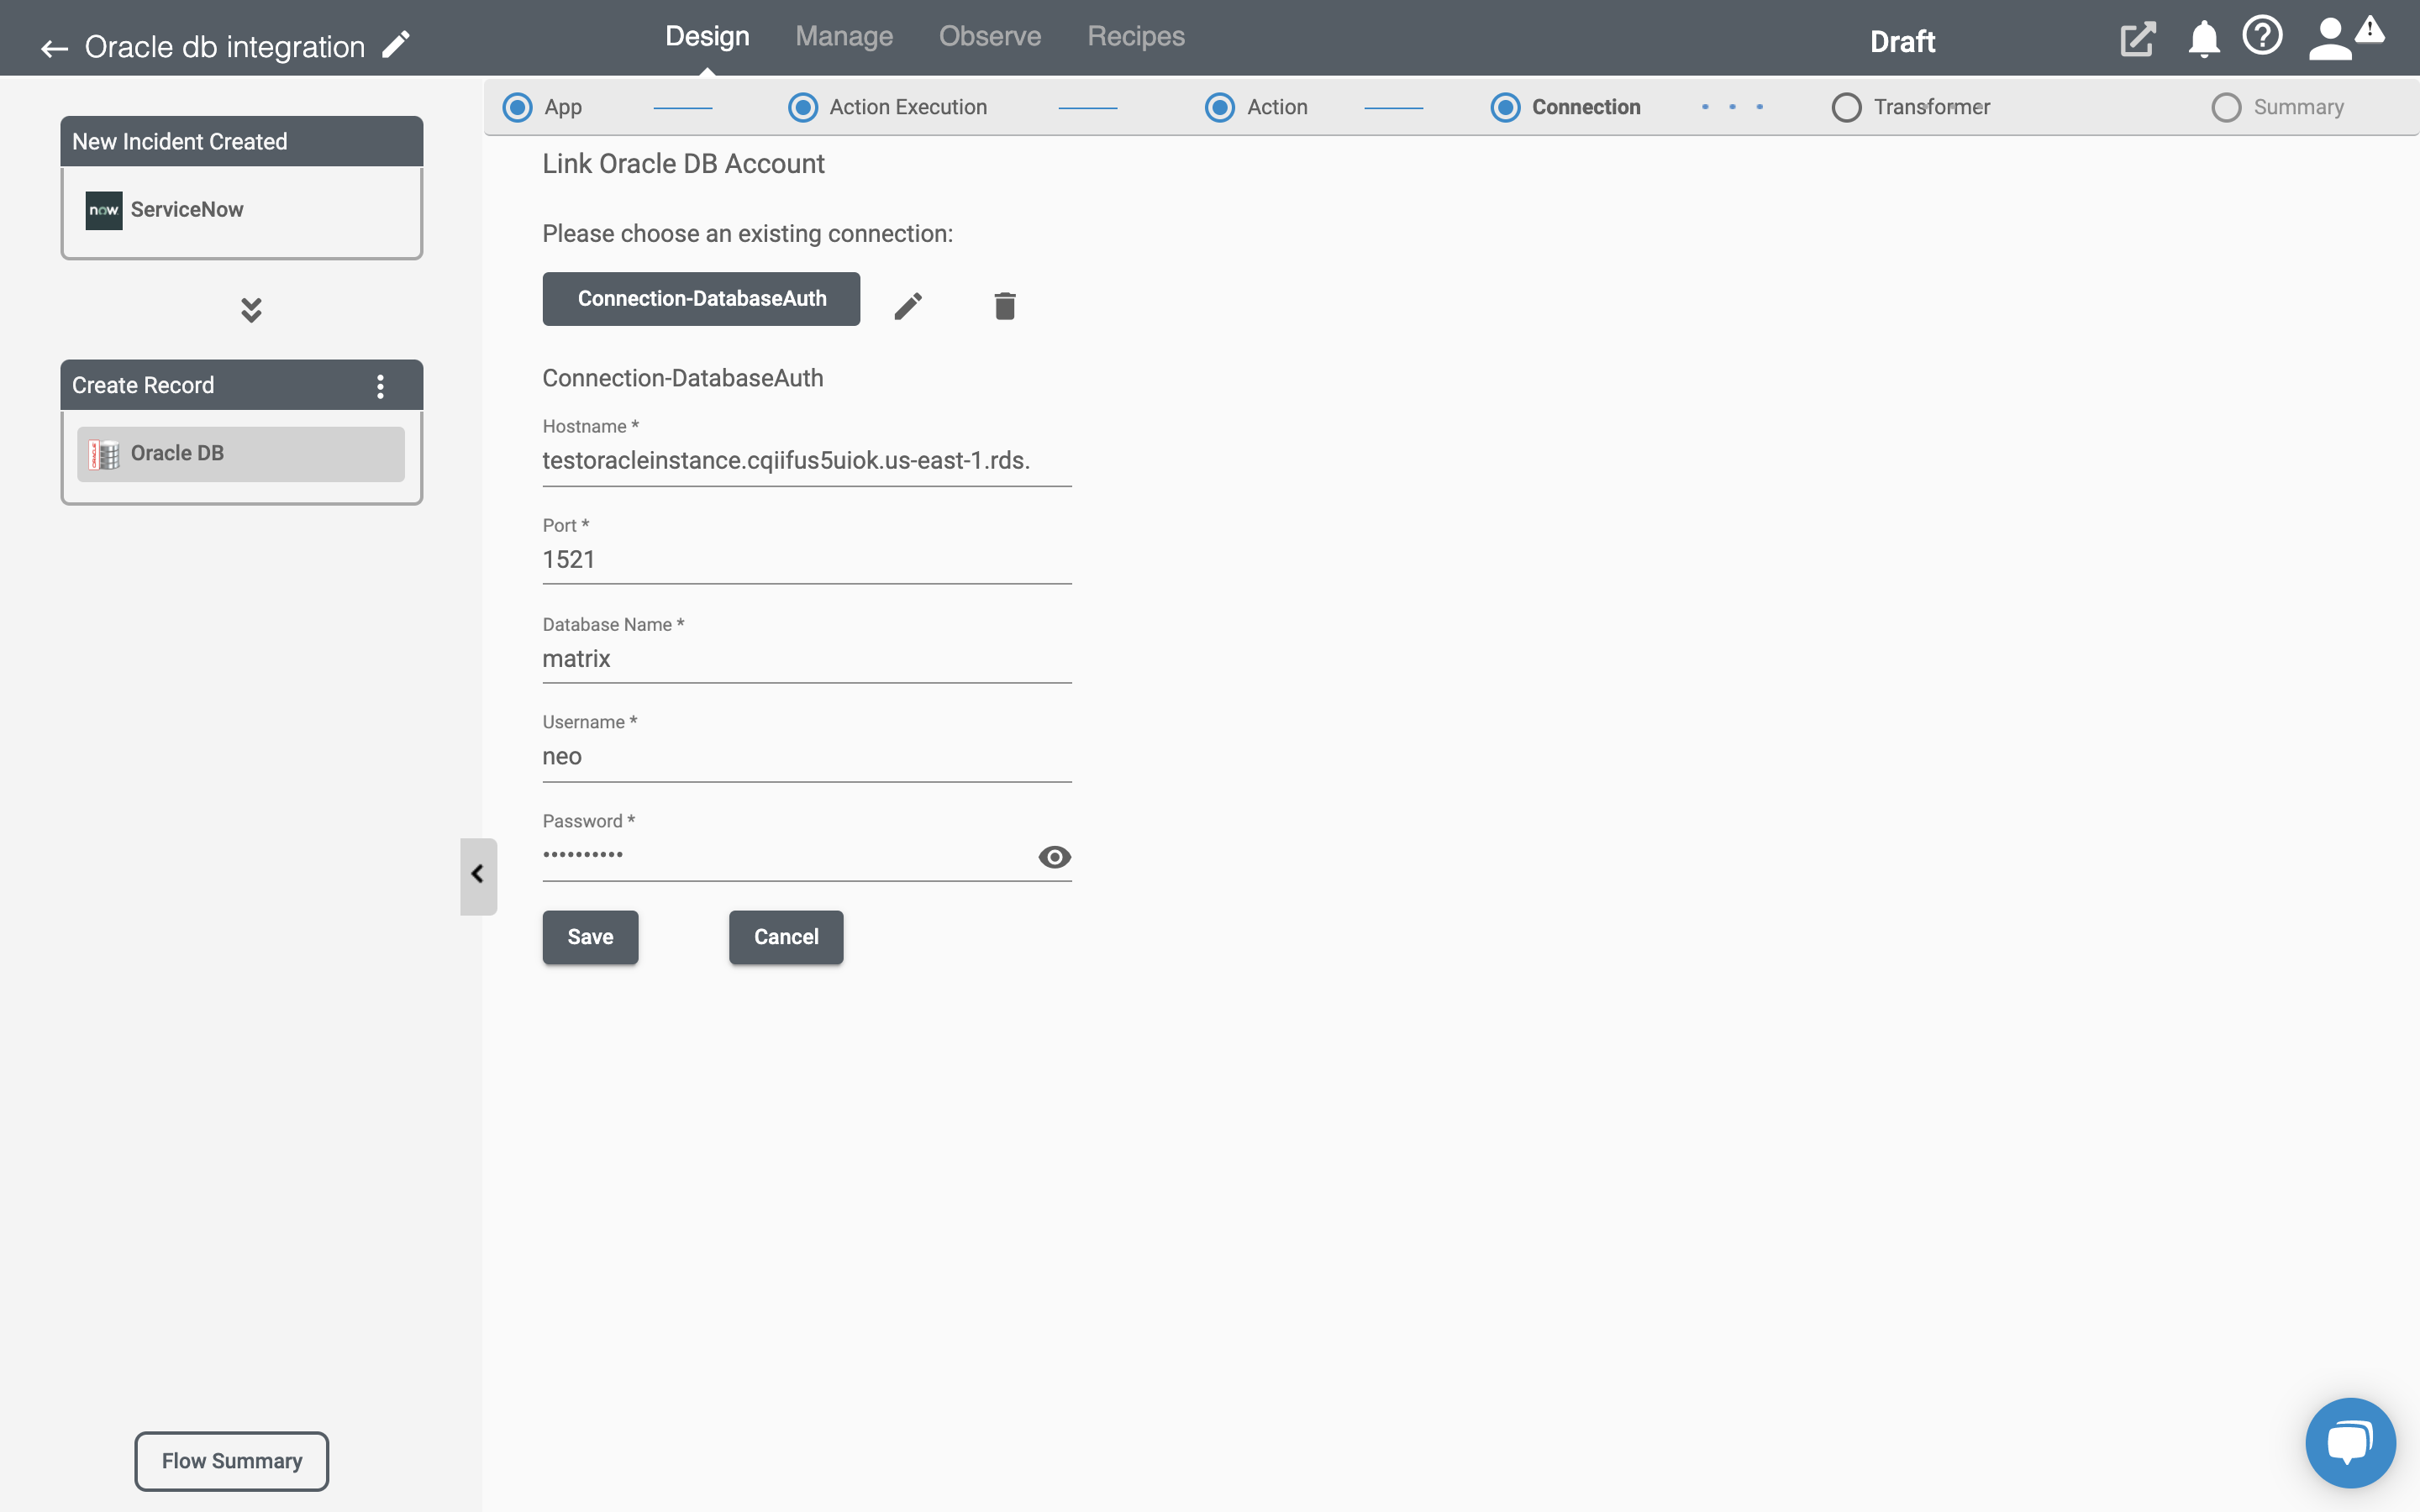Switch to the Design tab

(x=707, y=37)
